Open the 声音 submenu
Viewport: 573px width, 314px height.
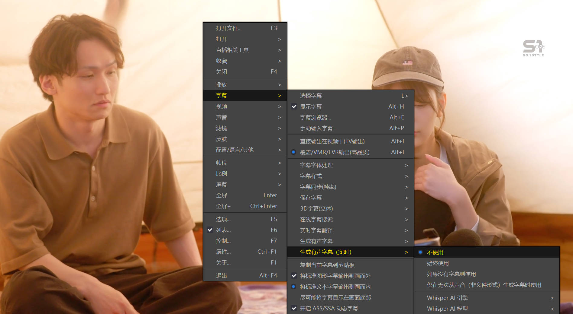245,117
